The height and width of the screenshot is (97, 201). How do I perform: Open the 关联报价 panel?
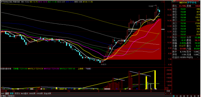click(x=11, y=96)
